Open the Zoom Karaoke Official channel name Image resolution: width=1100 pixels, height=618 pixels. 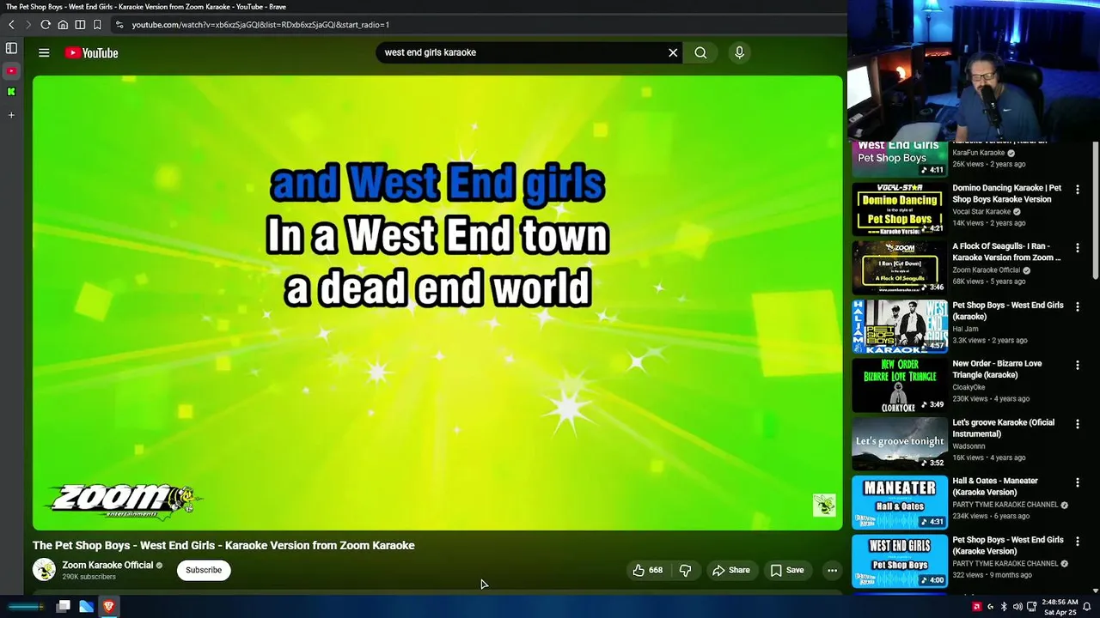107,565
